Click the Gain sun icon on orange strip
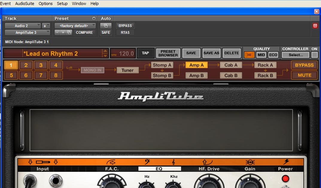Viewport: 321px width, 188px height. click(250, 162)
